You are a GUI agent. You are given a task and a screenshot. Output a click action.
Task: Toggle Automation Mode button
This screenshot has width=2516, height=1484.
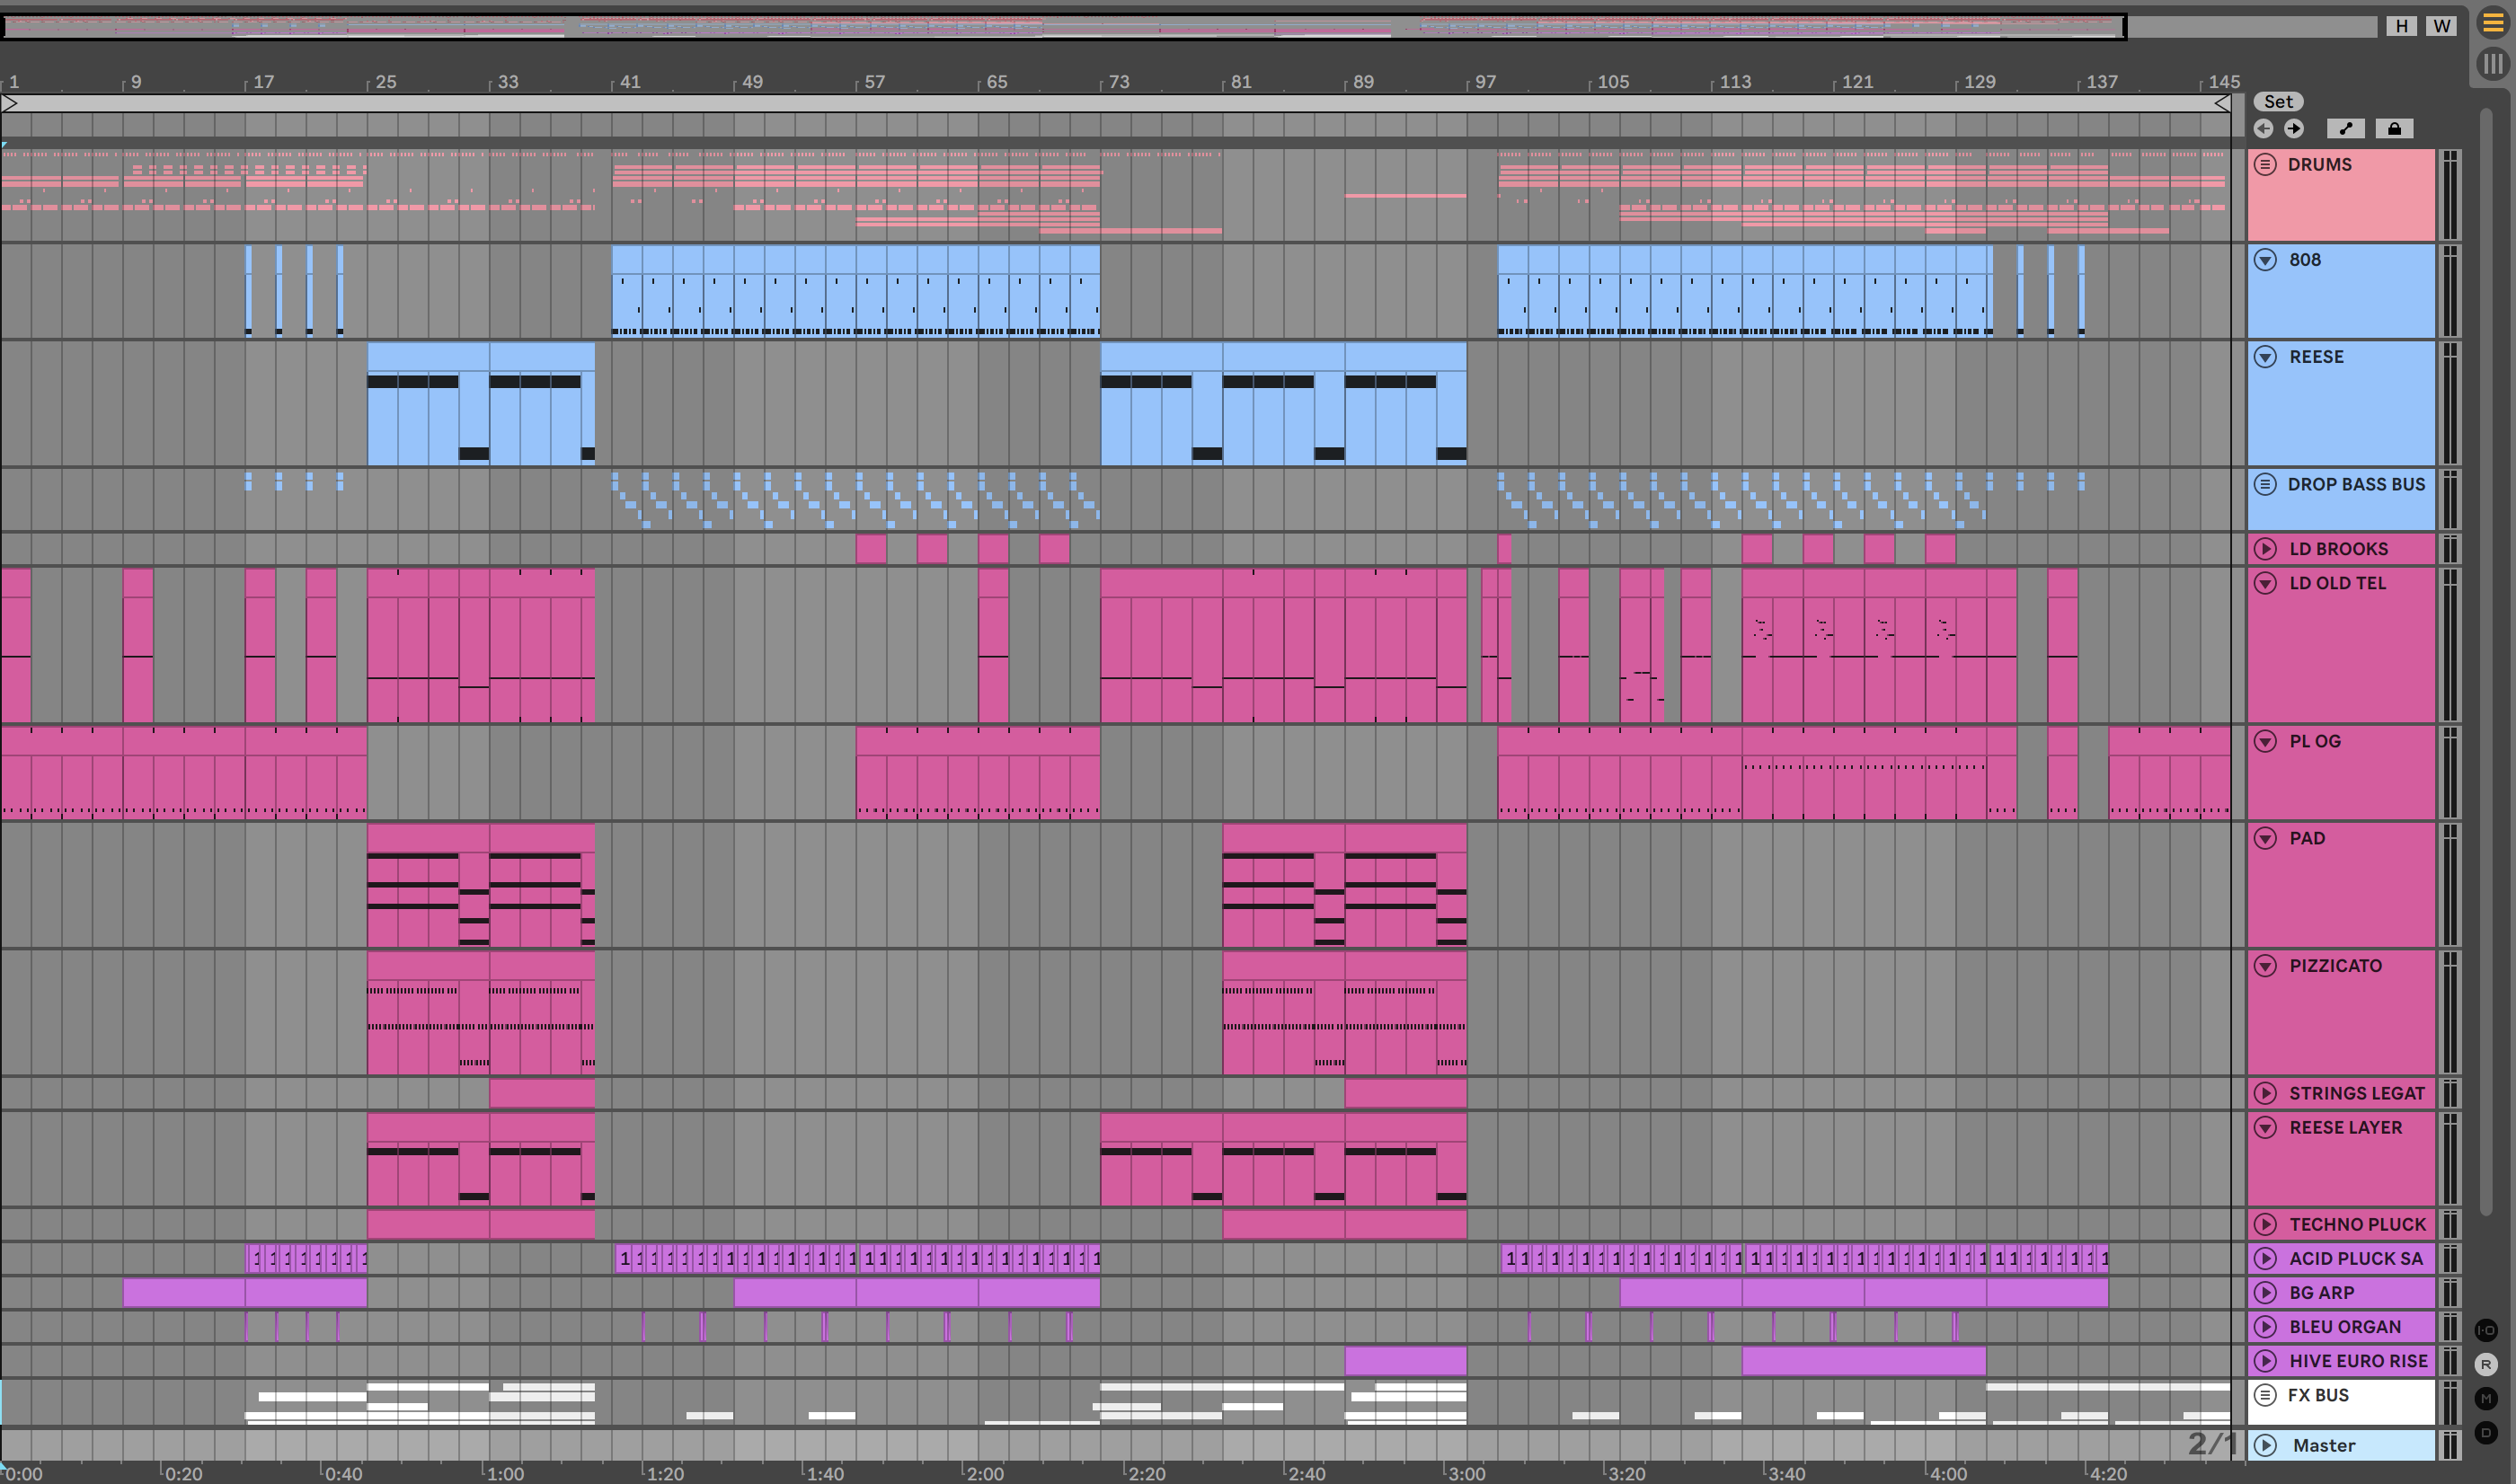[2345, 129]
